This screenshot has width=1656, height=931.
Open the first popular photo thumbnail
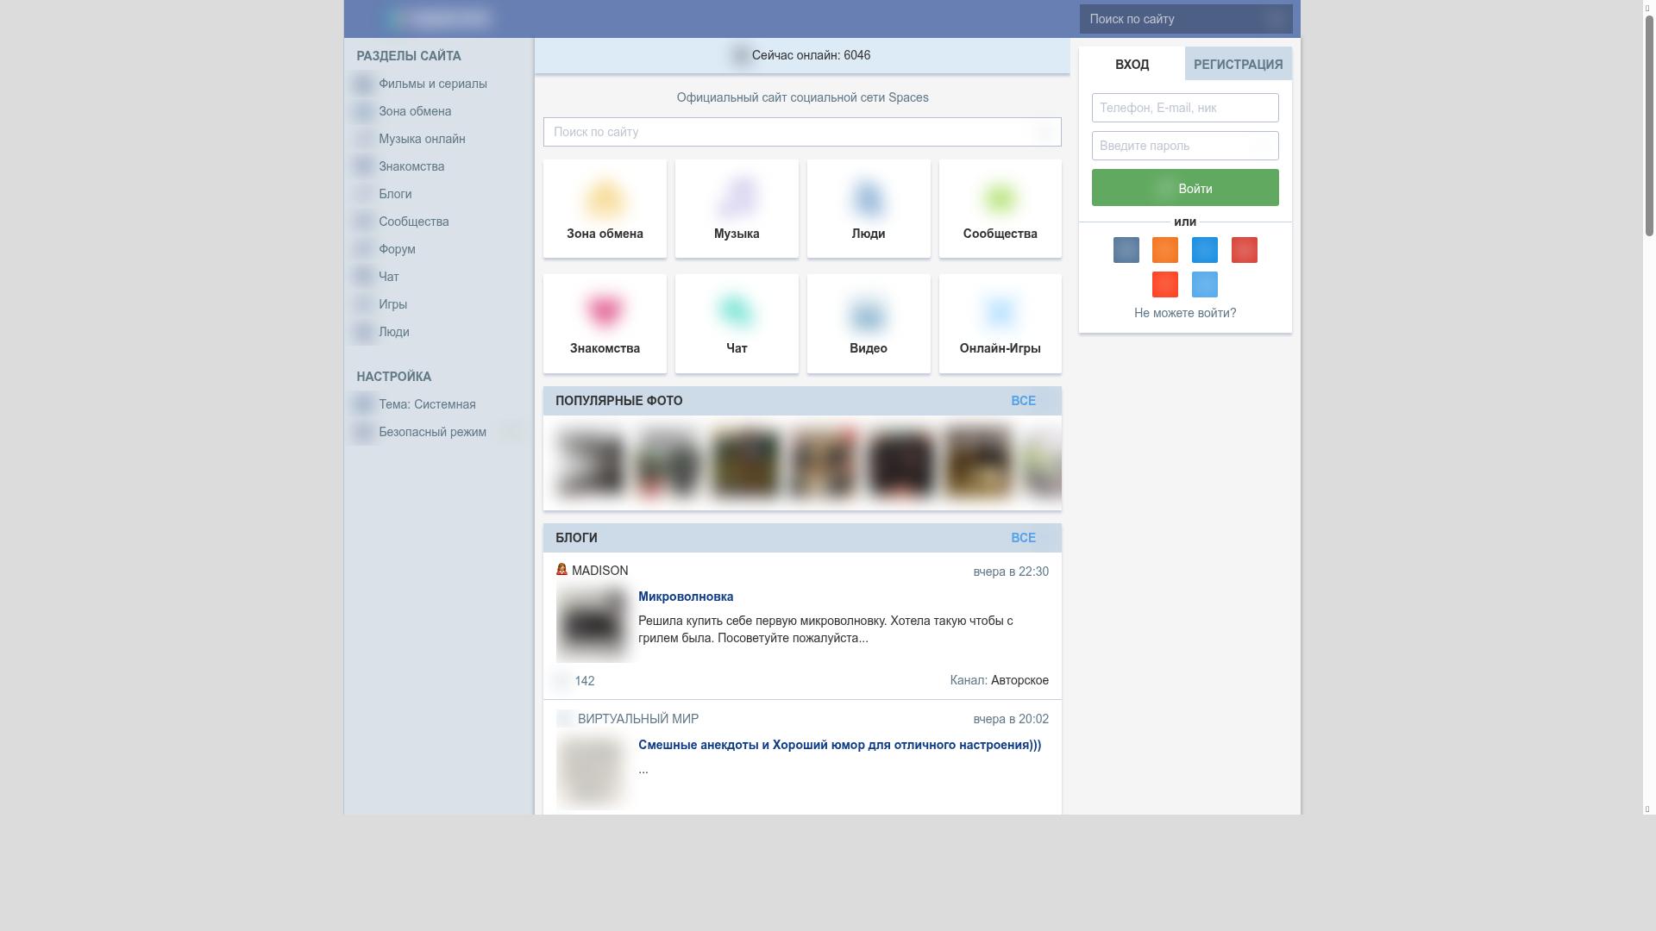pyautogui.click(x=592, y=463)
